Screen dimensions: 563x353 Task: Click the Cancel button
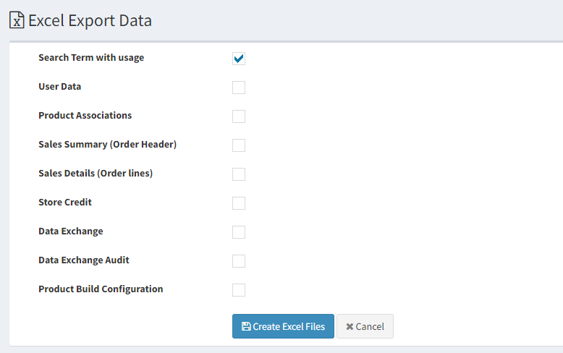(x=365, y=326)
